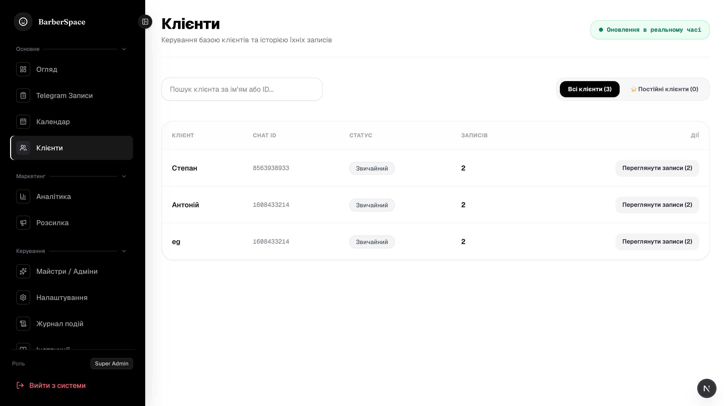
Task: Open Журнал подій scroll icon
Action: 23,324
